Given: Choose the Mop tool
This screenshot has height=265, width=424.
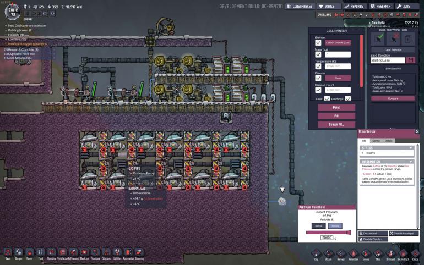Looking at the screenshot, I should point(378,253).
